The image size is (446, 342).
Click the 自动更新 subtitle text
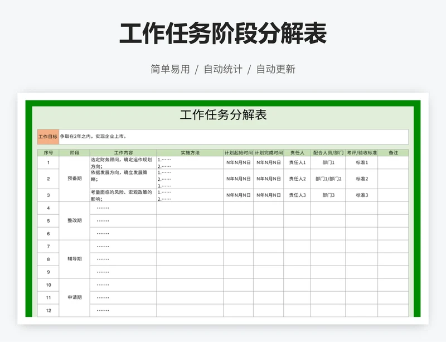pyautogui.click(x=275, y=69)
